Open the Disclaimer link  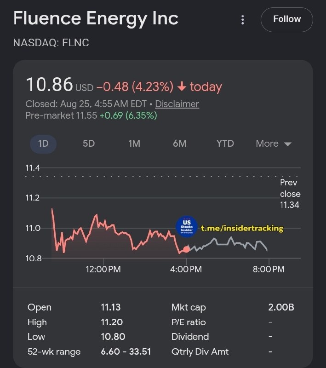tap(177, 104)
